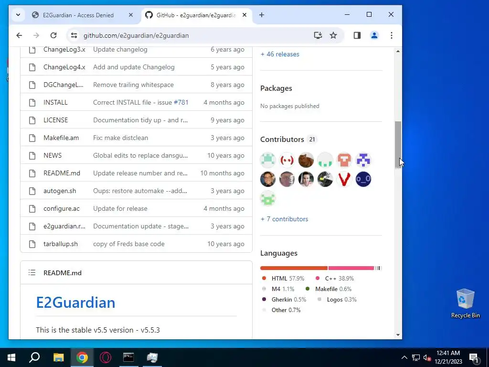
Task: Open Windows taskbar search
Action: [34, 357]
